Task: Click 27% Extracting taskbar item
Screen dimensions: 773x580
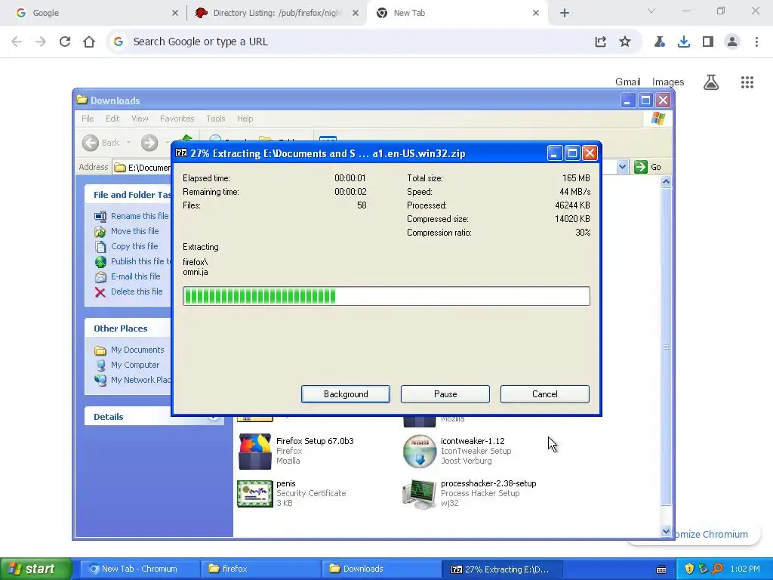Action: pyautogui.click(x=502, y=569)
